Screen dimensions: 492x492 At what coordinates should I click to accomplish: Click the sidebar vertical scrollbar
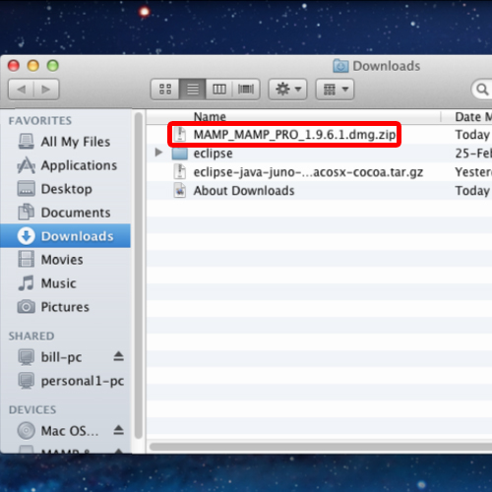(x=139, y=276)
